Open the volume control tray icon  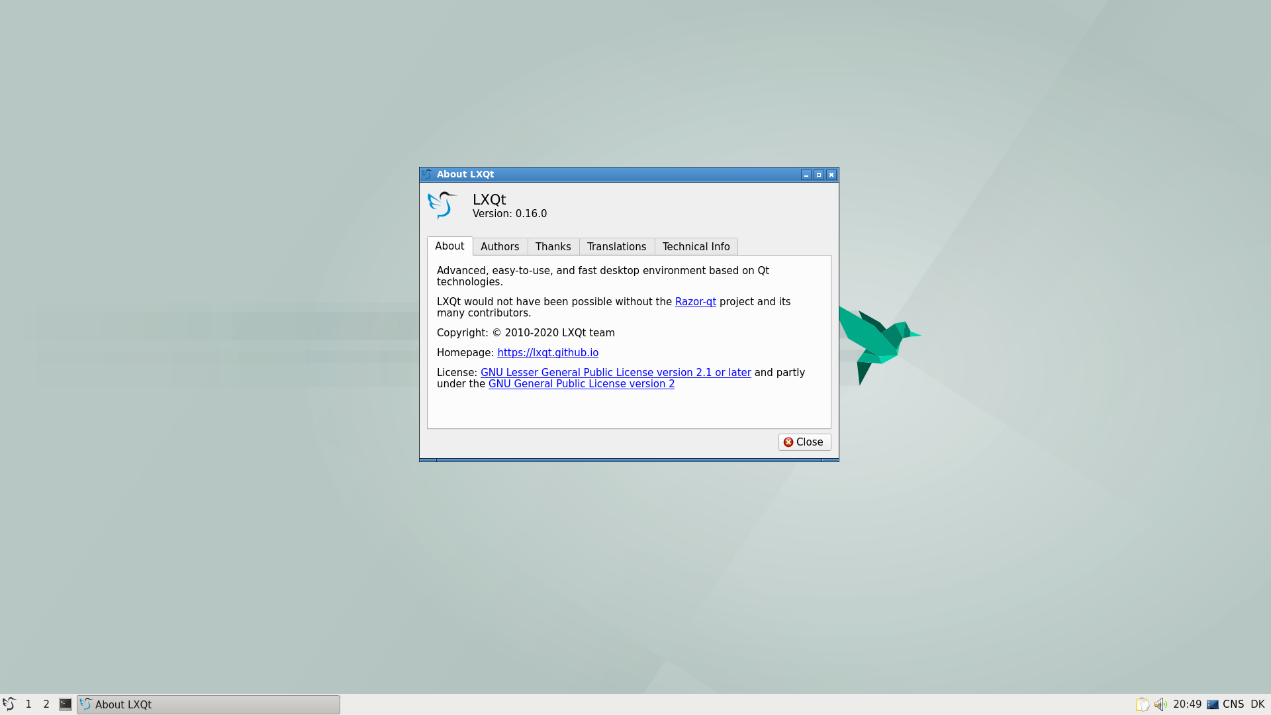click(1160, 704)
